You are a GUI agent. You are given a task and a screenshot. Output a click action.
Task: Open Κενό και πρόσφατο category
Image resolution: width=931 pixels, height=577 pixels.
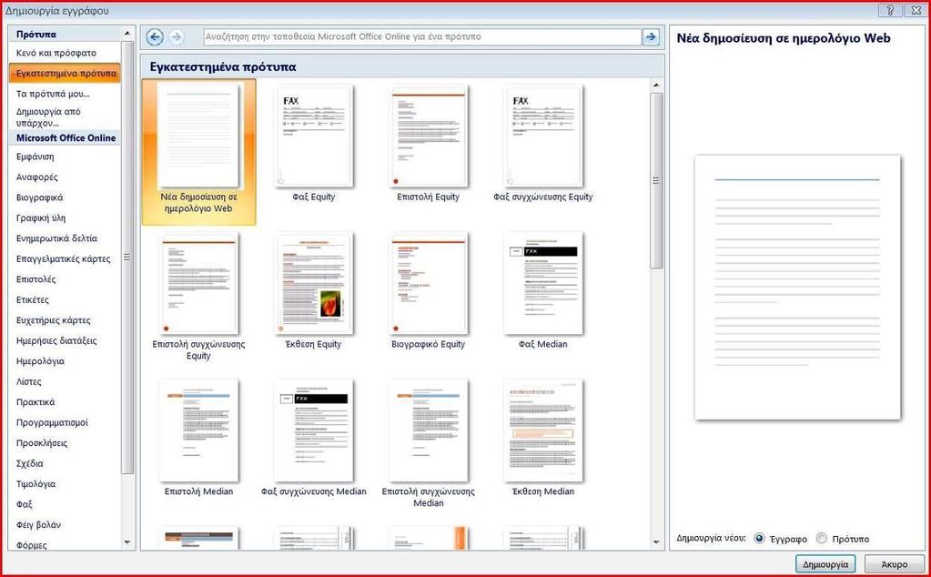[x=64, y=53]
